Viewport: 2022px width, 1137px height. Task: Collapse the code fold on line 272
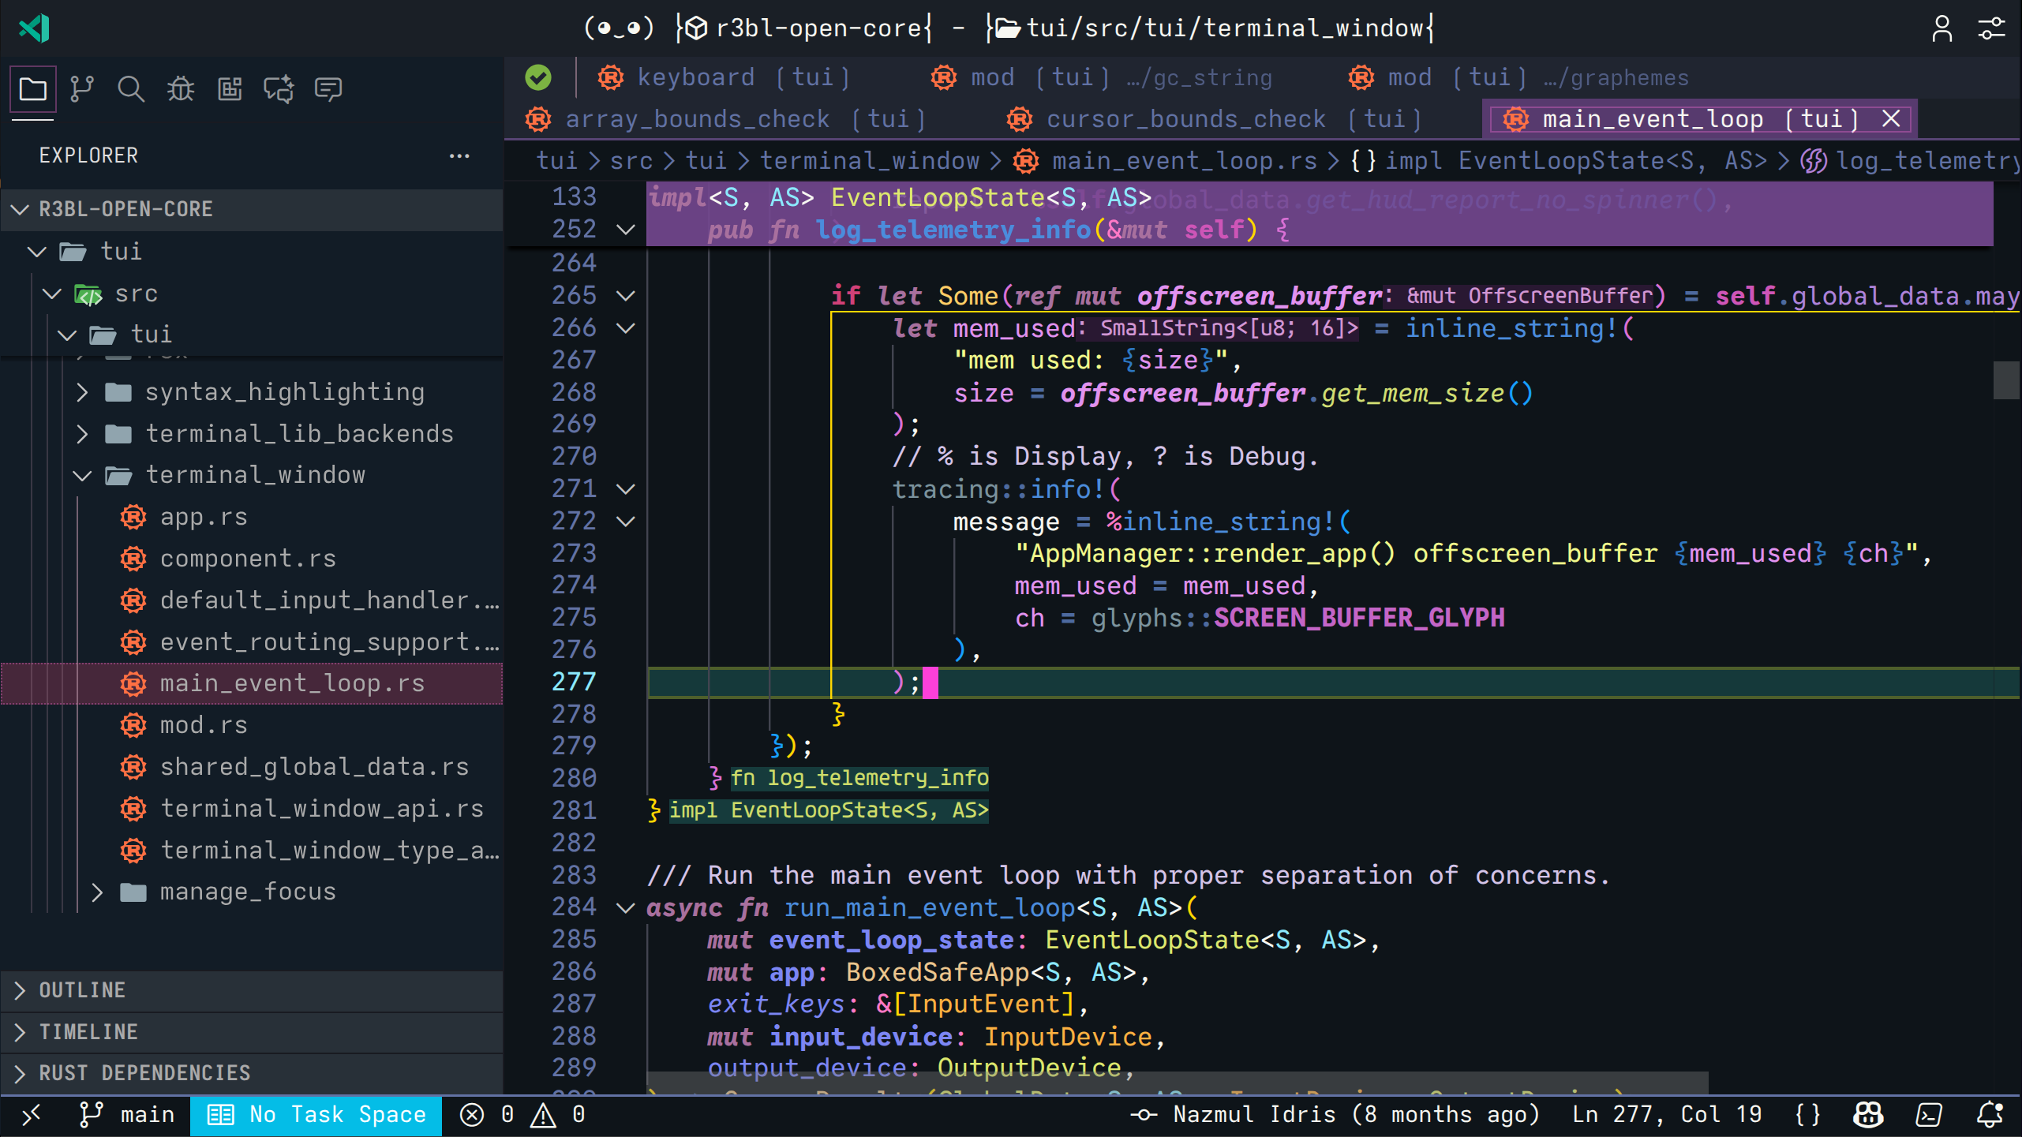(625, 521)
